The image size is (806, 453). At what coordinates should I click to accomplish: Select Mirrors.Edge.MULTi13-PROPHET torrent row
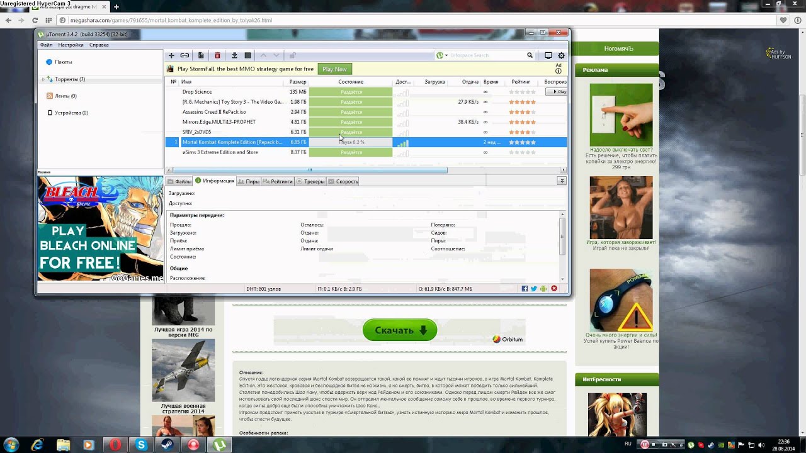366,122
